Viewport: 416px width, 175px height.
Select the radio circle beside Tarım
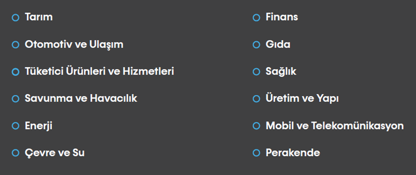[16, 18]
